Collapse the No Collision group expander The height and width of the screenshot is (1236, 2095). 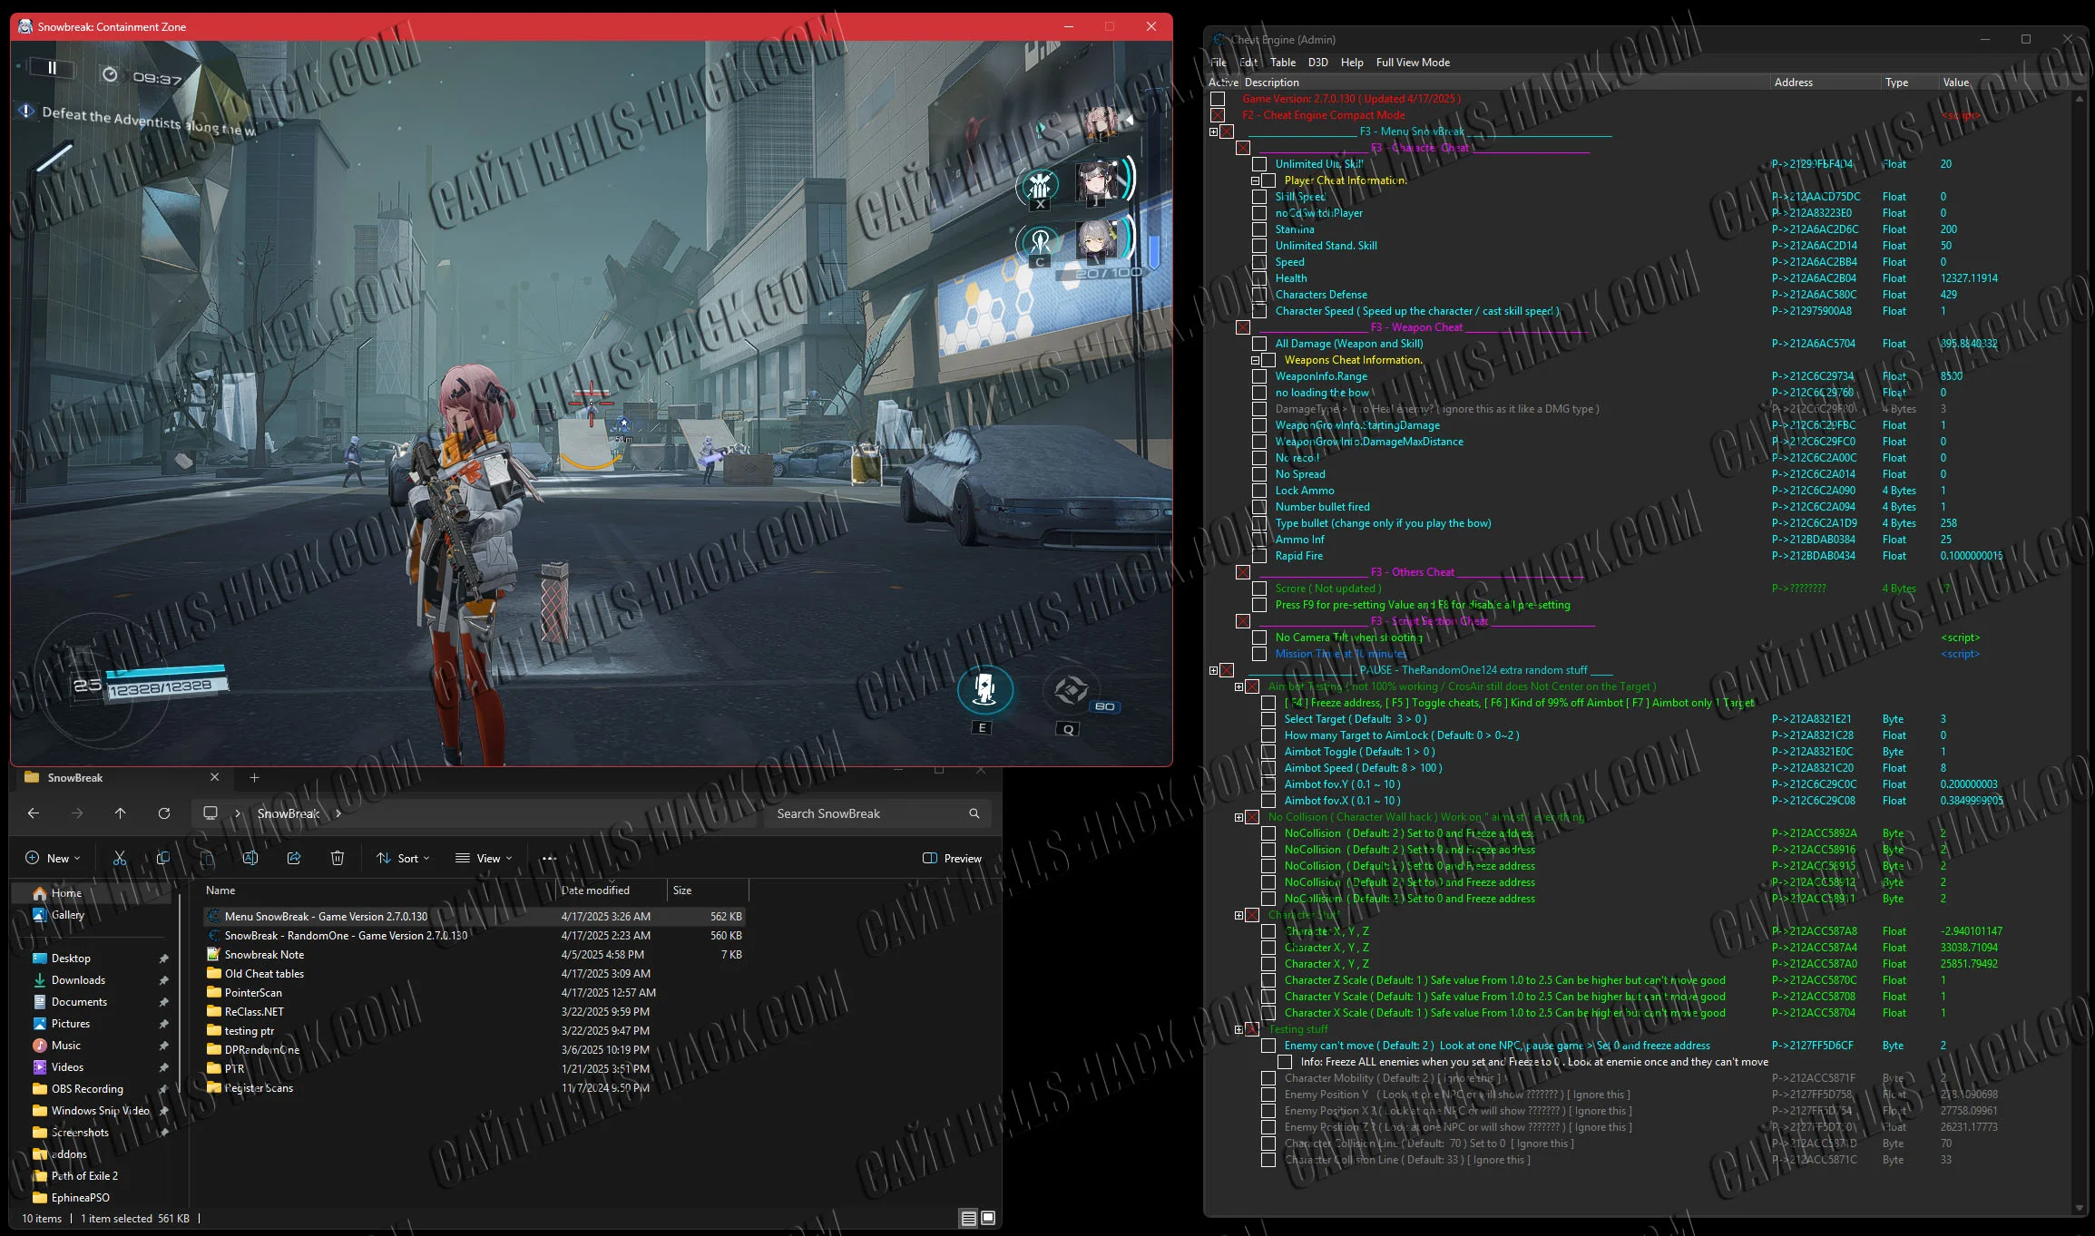click(1238, 817)
